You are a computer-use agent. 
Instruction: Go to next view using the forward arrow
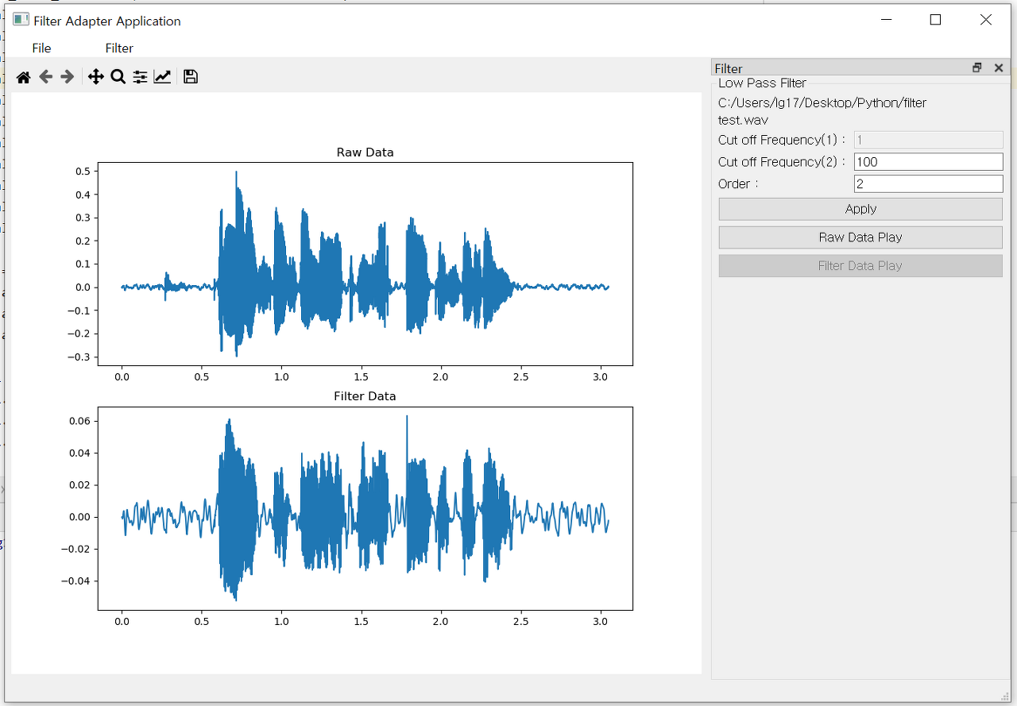[x=68, y=76]
